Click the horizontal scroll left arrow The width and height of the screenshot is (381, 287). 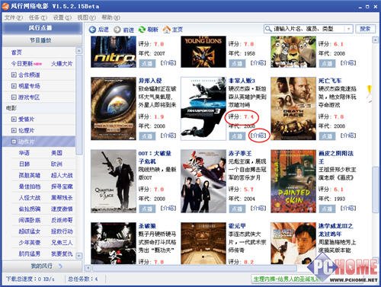click(88, 268)
